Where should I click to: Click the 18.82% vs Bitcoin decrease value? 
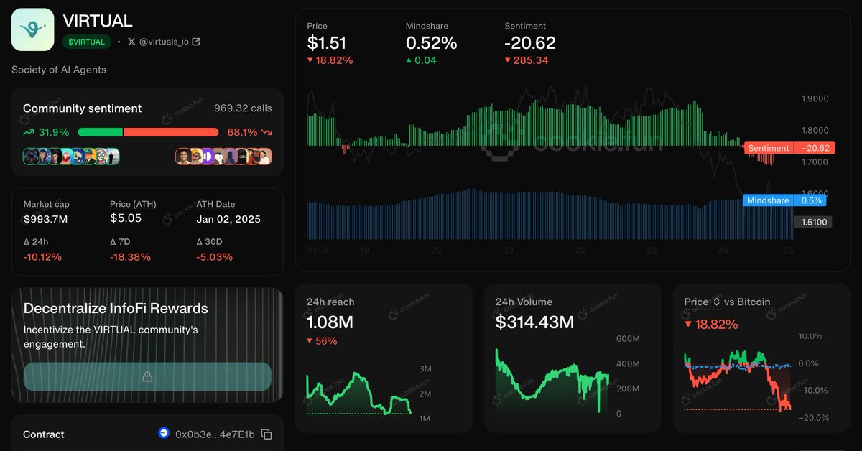point(711,325)
